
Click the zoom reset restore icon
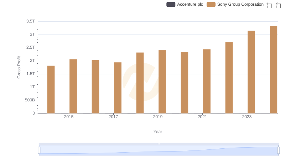click(x=278, y=5)
